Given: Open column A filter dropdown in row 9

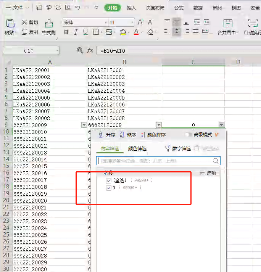Looking at the screenshot, I should (84, 125).
